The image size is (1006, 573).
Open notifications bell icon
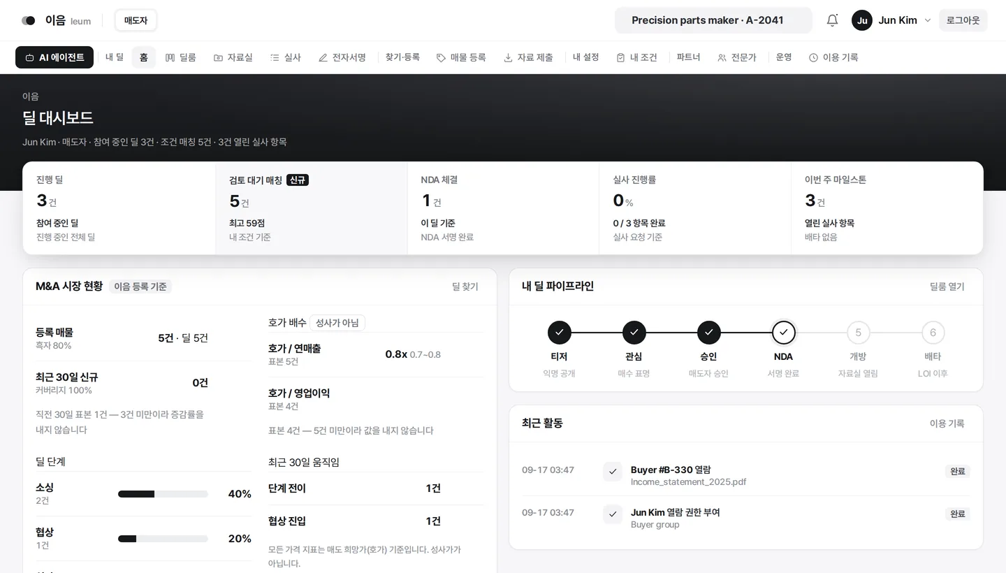click(832, 20)
